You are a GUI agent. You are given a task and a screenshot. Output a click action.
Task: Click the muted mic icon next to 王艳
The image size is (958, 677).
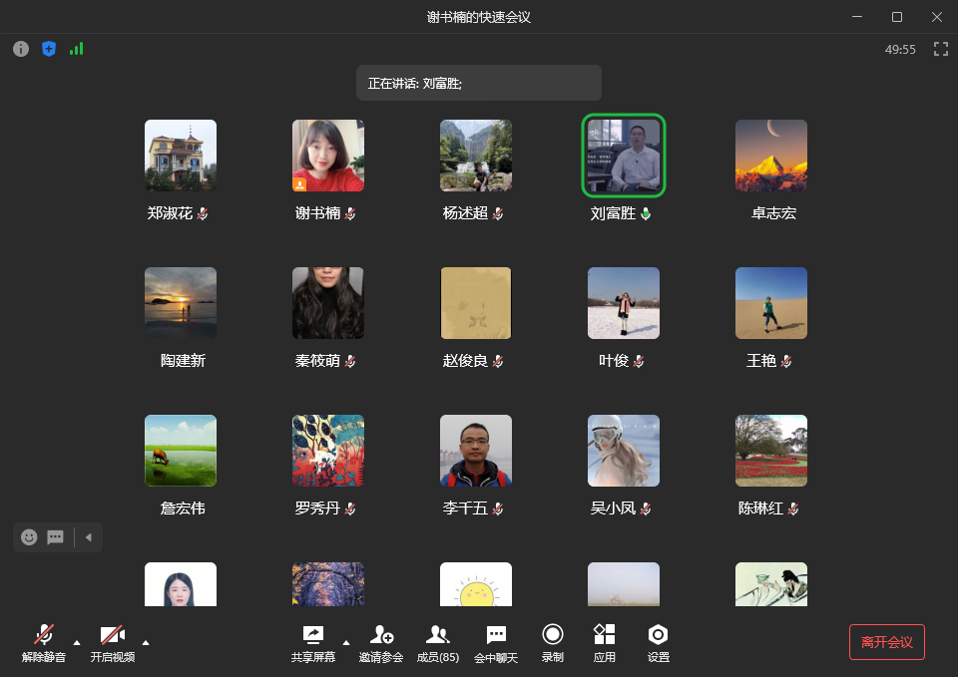point(786,361)
